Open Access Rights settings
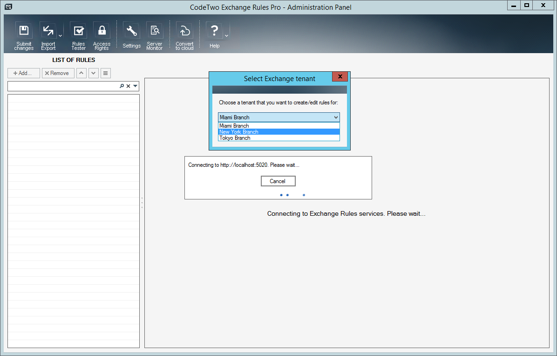 (x=102, y=36)
